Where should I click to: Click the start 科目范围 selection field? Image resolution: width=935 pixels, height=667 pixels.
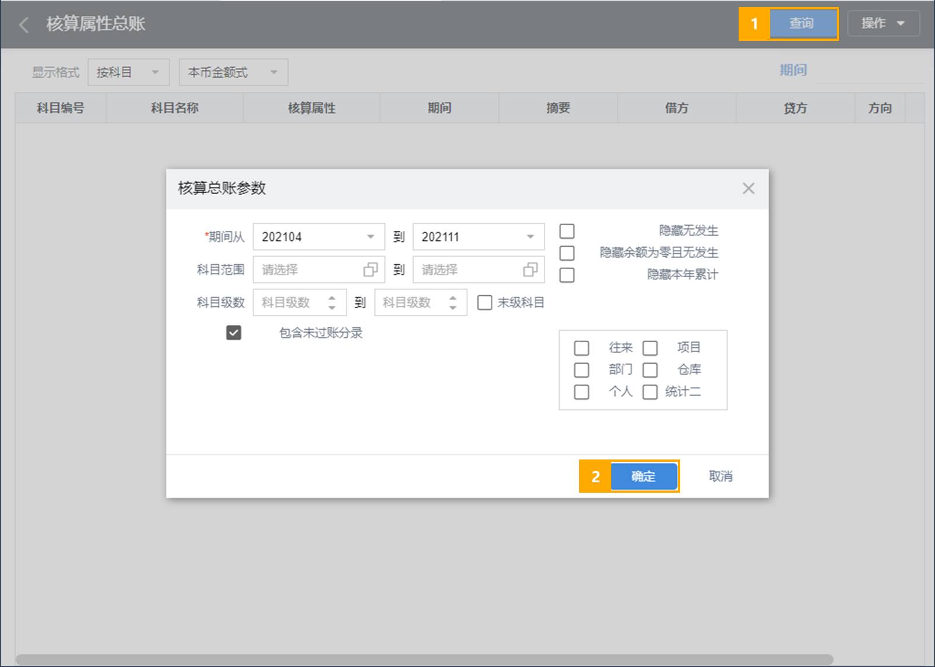(x=319, y=269)
